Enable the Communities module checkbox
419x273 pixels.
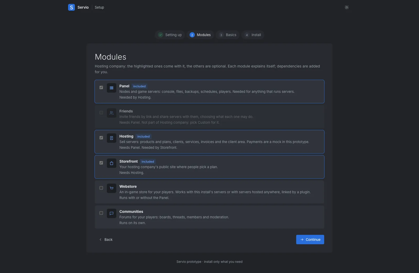pos(101,213)
